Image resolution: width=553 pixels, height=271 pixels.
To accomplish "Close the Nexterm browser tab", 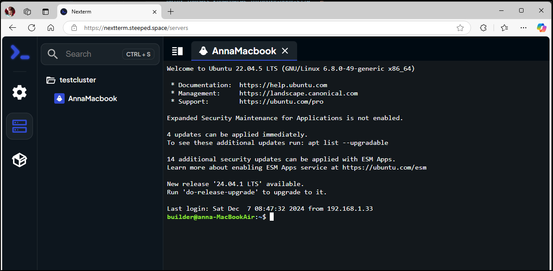I will point(154,12).
